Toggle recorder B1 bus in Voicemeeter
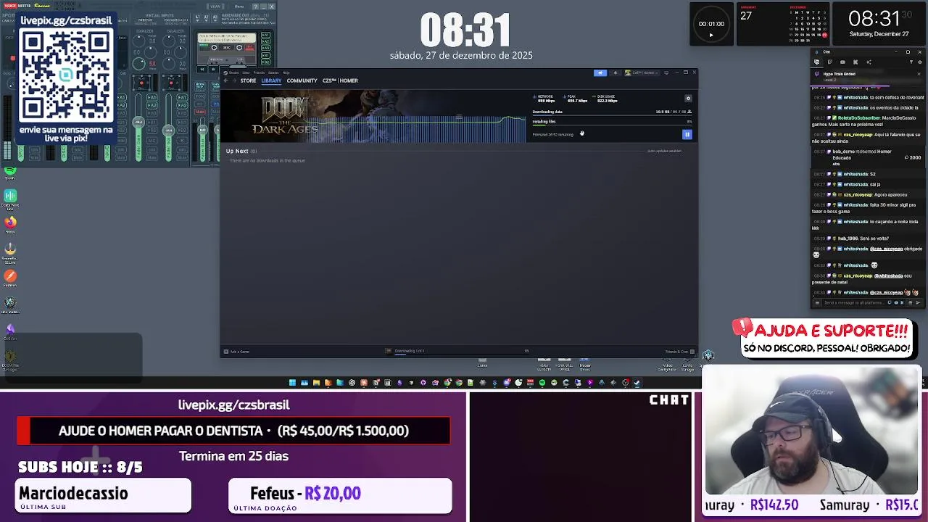The width and height of the screenshot is (928, 522). [x=266, y=56]
